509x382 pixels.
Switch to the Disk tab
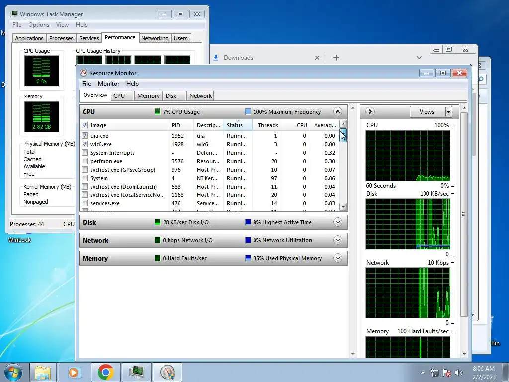174,96
